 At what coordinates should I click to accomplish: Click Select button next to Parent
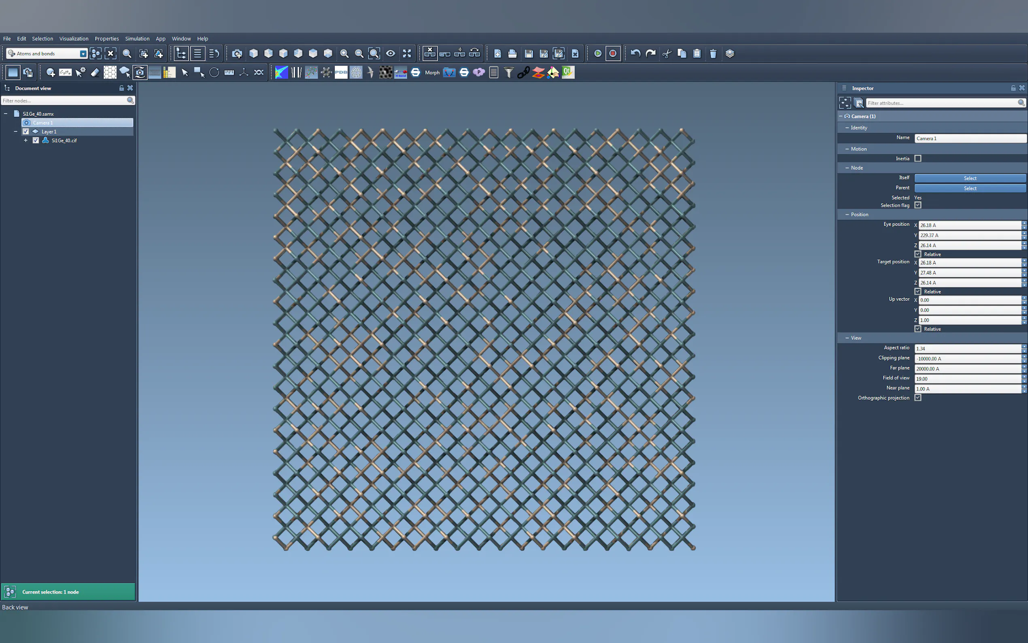[x=970, y=188]
